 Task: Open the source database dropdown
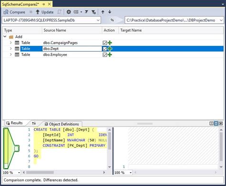point(98,20)
